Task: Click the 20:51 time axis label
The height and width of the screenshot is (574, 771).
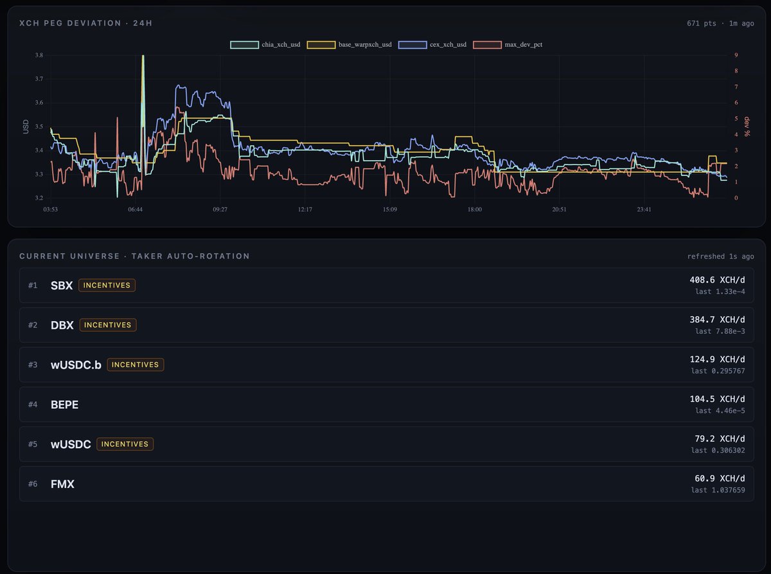Action: (560, 209)
